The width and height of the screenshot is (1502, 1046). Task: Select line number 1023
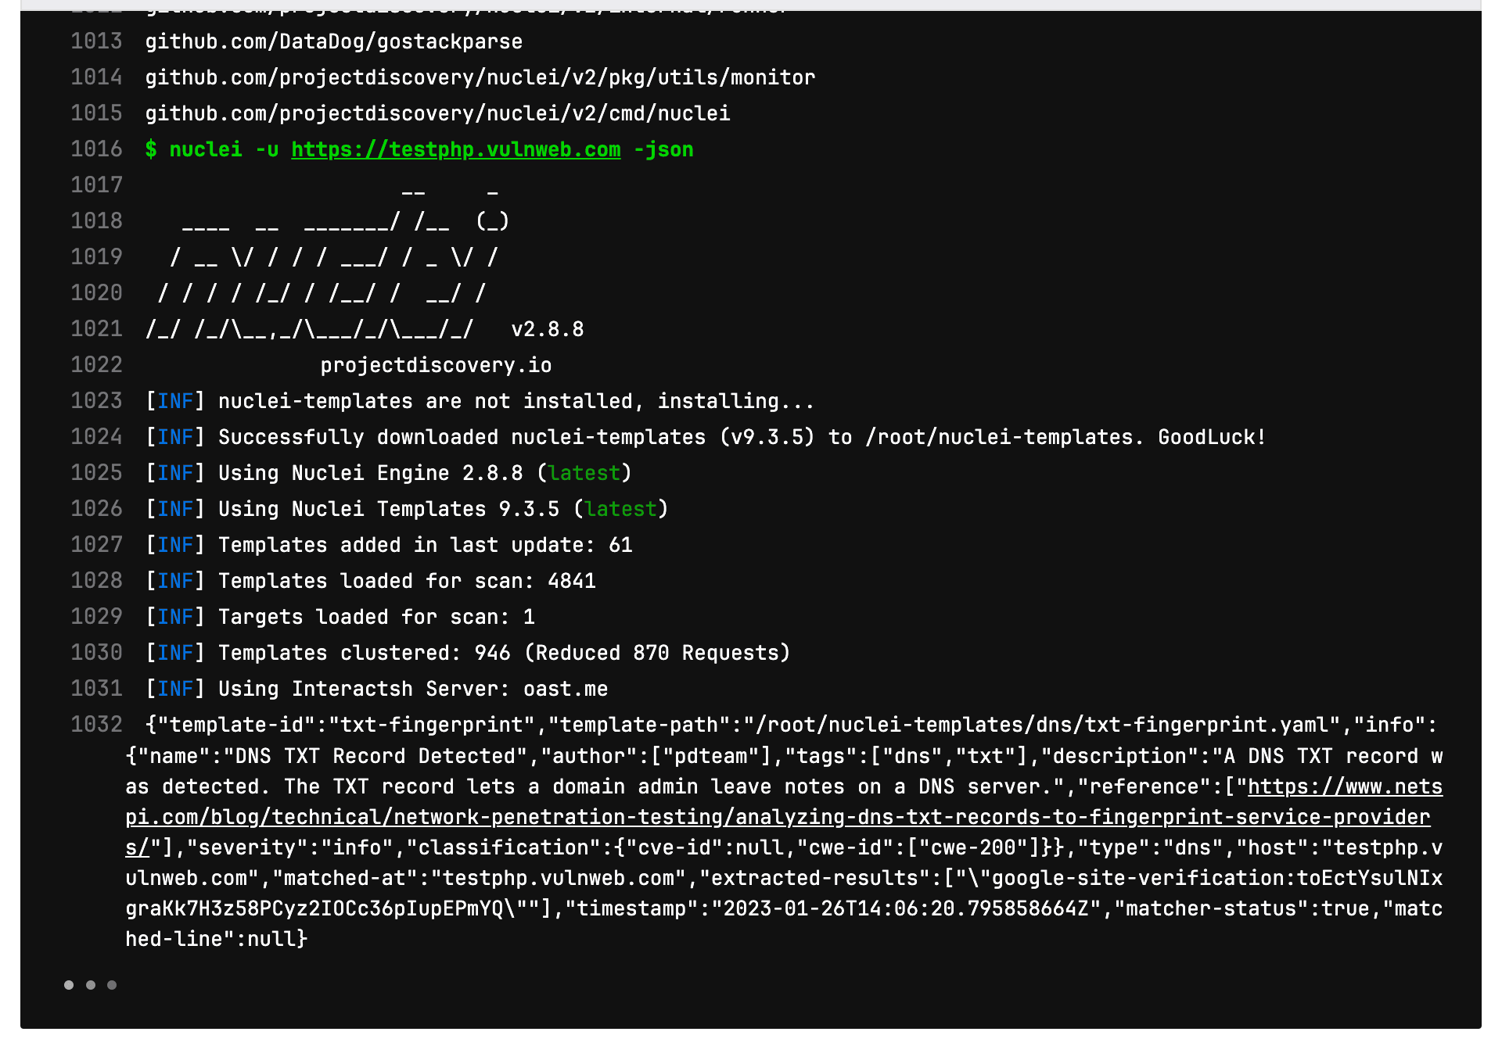(96, 401)
